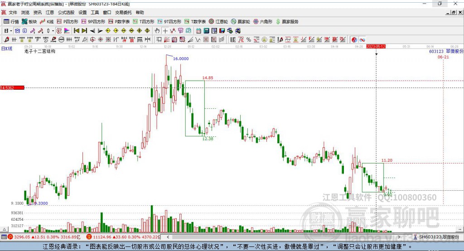Restore the inner chart window
Image resolution: width=464 pixels, height=251 pixels.
click(454, 12)
